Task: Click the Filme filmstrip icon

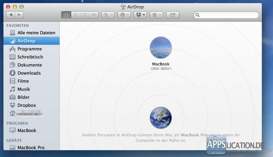Action: point(12,81)
